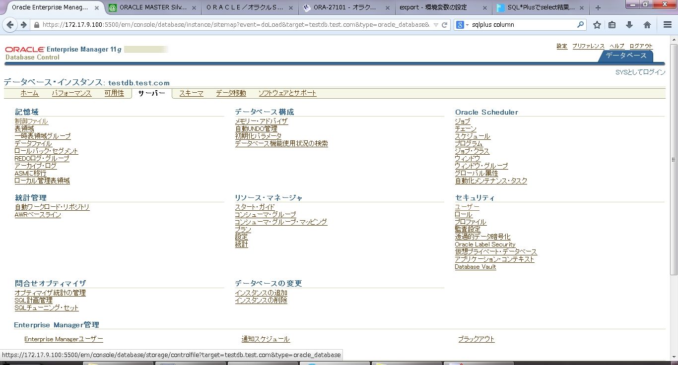This screenshot has height=365, width=678.
Task: Open the 自動UNDO管理 link
Action: pos(256,128)
